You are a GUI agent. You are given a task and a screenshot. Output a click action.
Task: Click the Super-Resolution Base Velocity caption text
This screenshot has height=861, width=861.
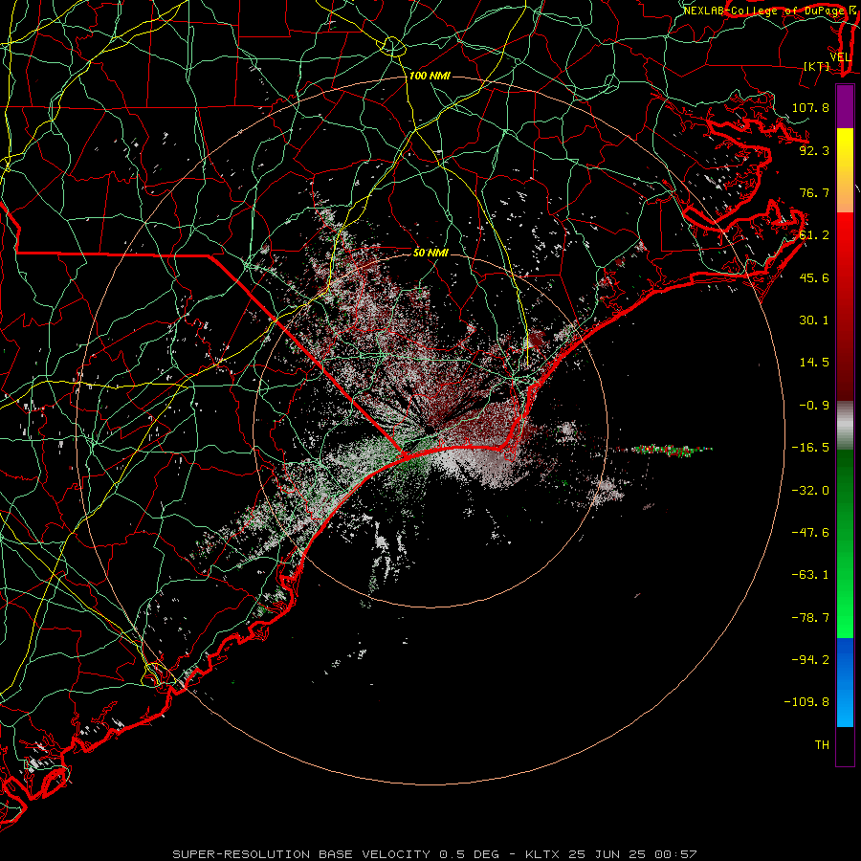pos(435,854)
